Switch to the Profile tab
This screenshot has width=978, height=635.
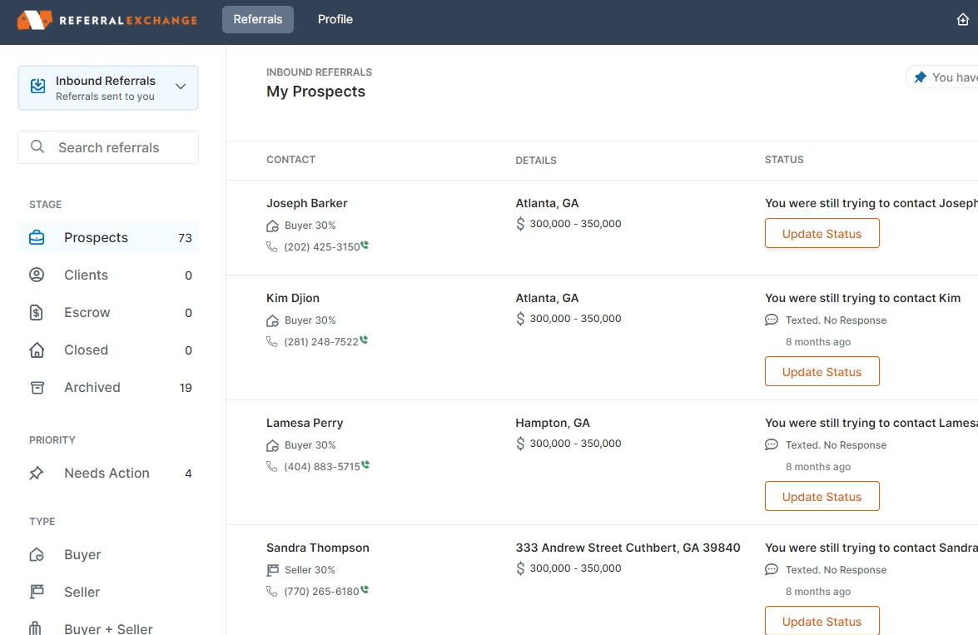coord(335,19)
